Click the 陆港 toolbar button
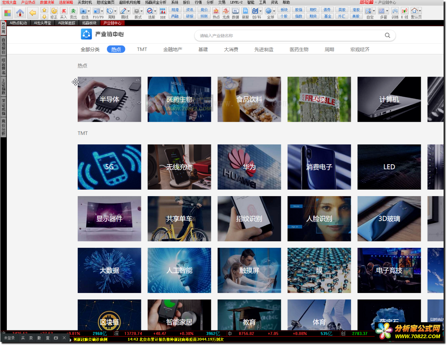 175,10
